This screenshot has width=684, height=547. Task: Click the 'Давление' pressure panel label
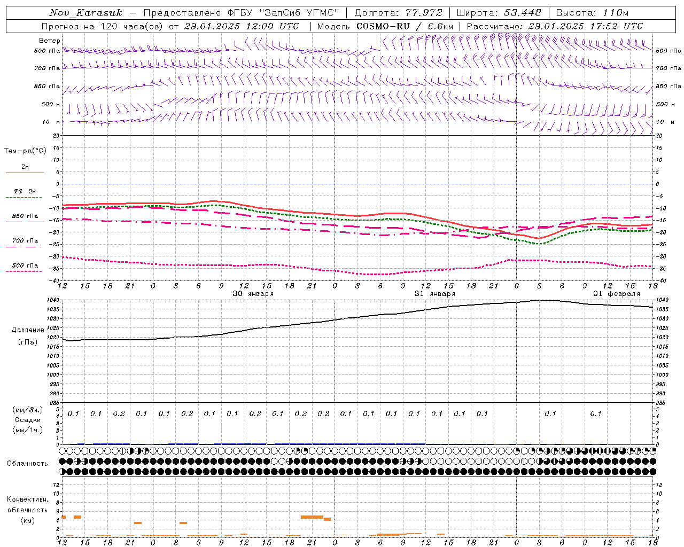28,330
